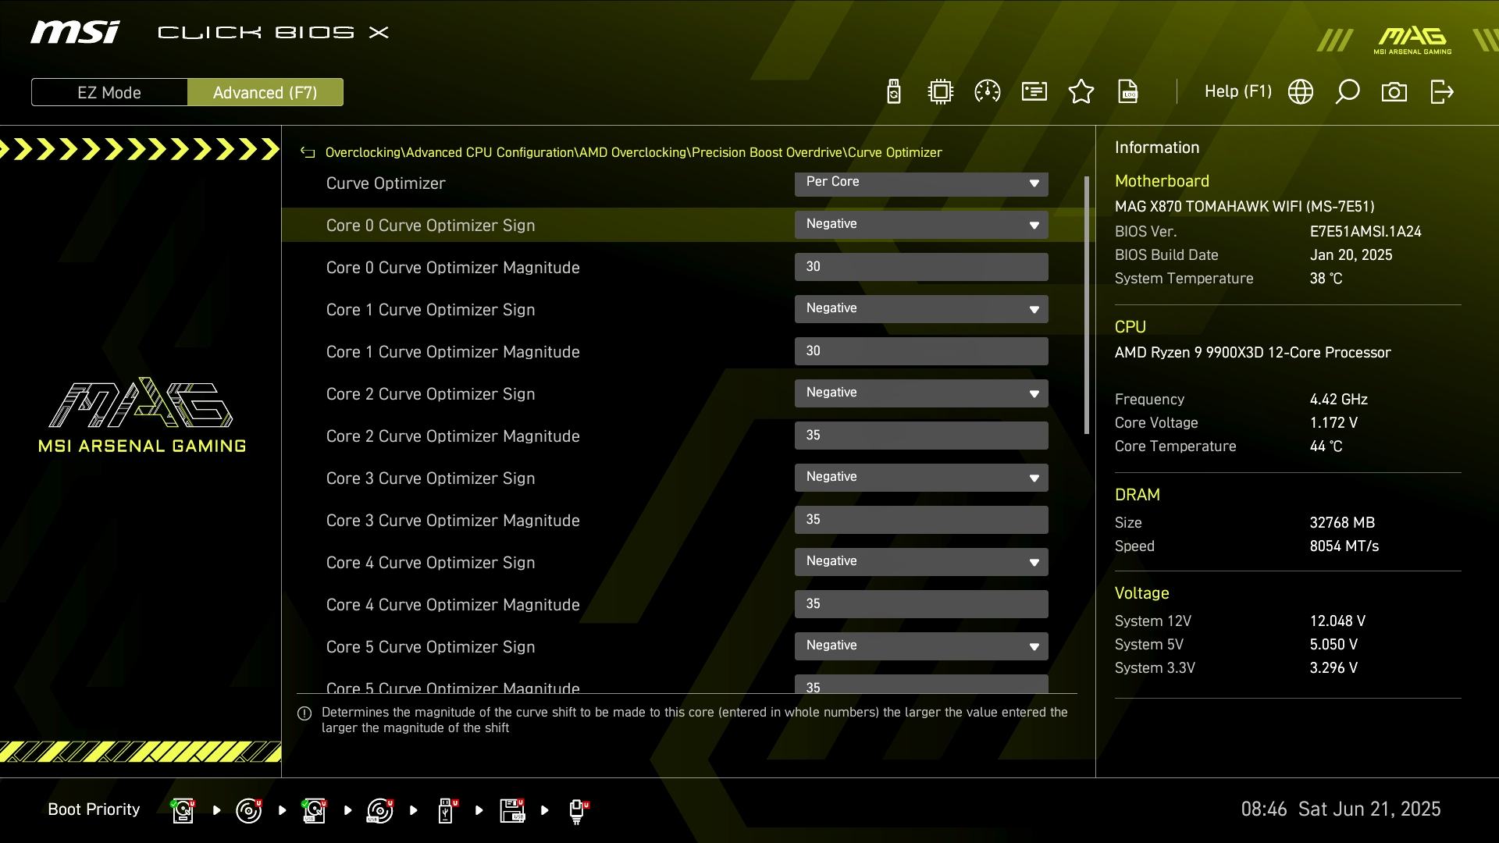Select the USB floppy boot priority icon
The image size is (1499, 843).
pyautogui.click(x=512, y=810)
